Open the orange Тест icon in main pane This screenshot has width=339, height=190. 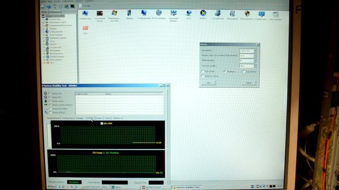[85, 28]
